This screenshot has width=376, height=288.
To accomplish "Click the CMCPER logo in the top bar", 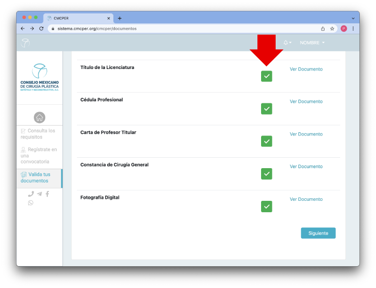I will coord(25,43).
